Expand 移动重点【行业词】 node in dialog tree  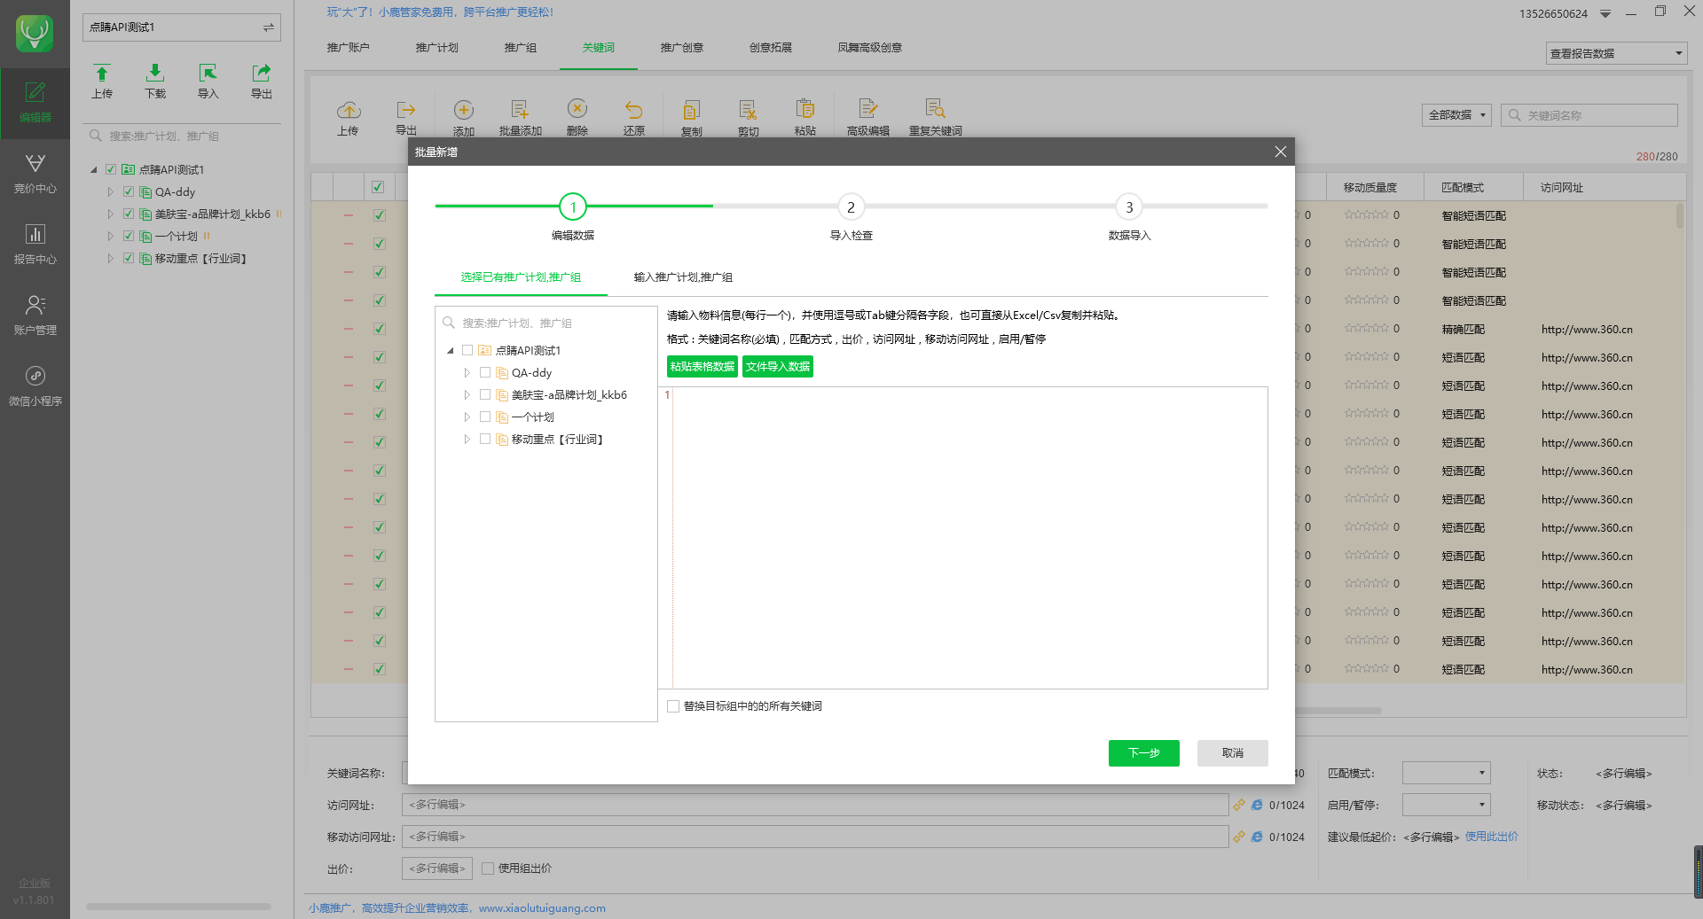[467, 439]
